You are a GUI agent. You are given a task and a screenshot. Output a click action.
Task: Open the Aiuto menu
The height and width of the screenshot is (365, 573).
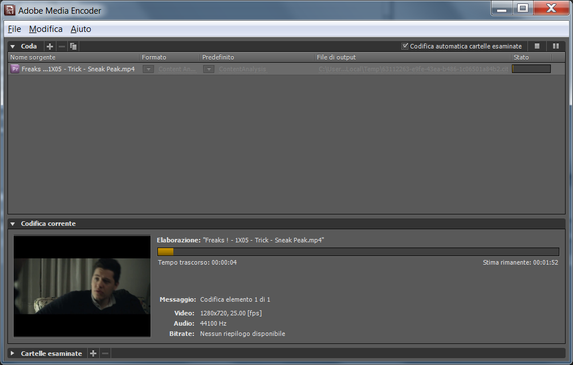click(81, 29)
